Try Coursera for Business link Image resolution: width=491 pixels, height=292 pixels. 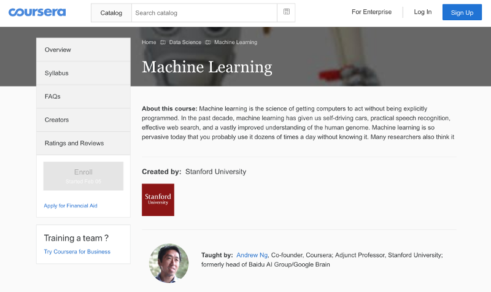click(x=77, y=252)
